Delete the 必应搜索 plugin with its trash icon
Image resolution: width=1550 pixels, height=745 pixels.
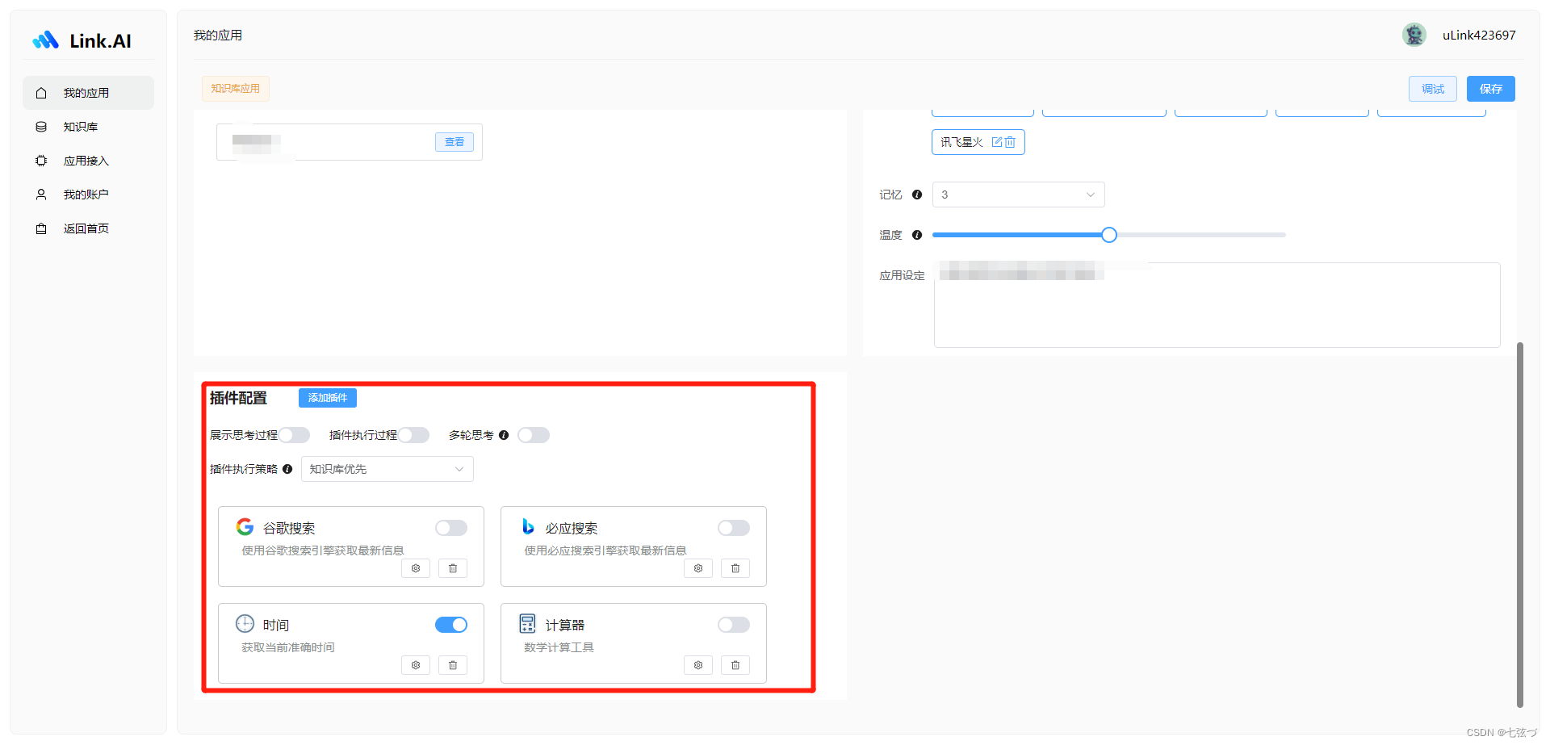coord(735,568)
